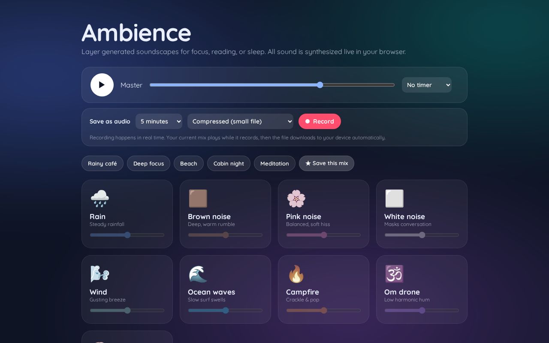
Task: Load the Cabin night preset
Action: 229,163
